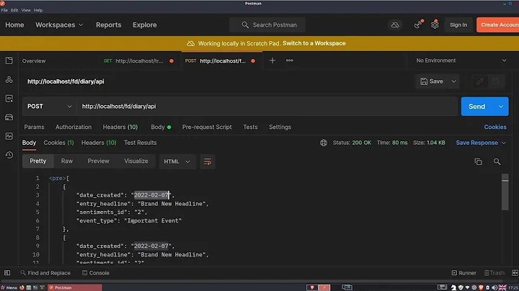This screenshot has width=519, height=291.
Task: Open the Explore page
Action: [x=145, y=24]
